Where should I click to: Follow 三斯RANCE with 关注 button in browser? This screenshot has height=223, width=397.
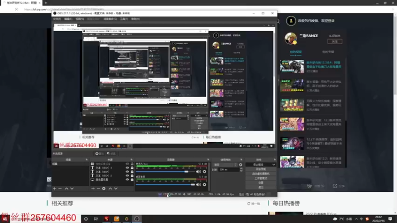point(334,42)
